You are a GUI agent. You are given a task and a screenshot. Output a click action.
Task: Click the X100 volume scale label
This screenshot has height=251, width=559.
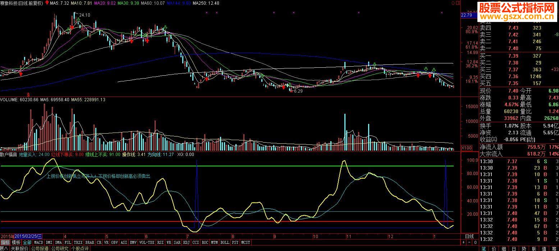(467, 148)
